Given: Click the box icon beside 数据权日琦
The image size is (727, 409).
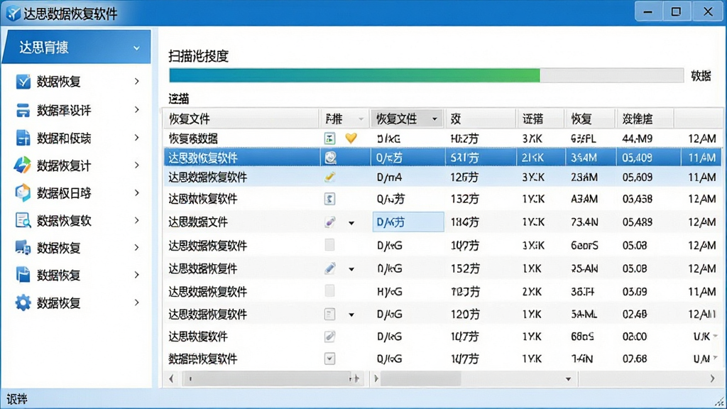Looking at the screenshot, I should click(x=23, y=193).
